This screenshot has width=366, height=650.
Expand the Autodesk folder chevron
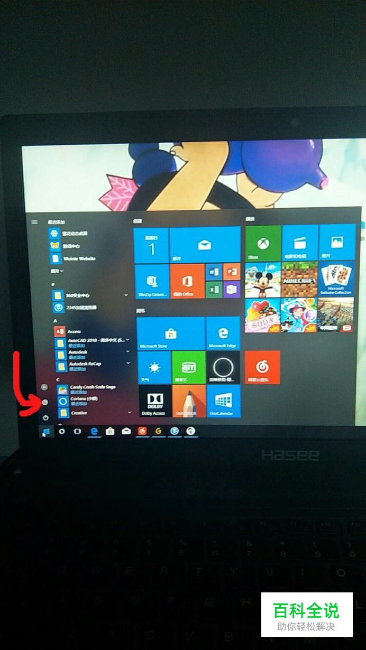[127, 352]
